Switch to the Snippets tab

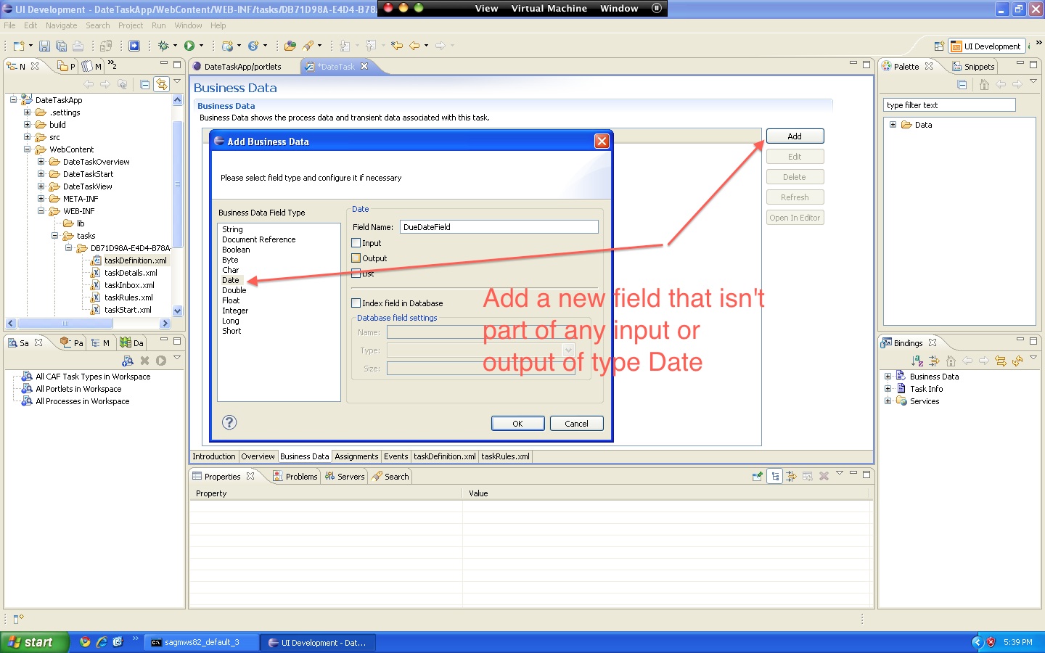(973, 67)
